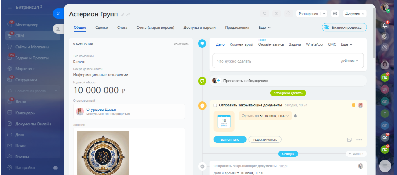
Task: Open the Документ dropdown
Action: pyautogui.click(x=355, y=13)
